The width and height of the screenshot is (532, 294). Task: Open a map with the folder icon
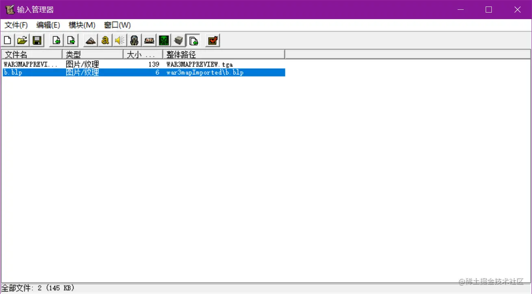tap(22, 40)
